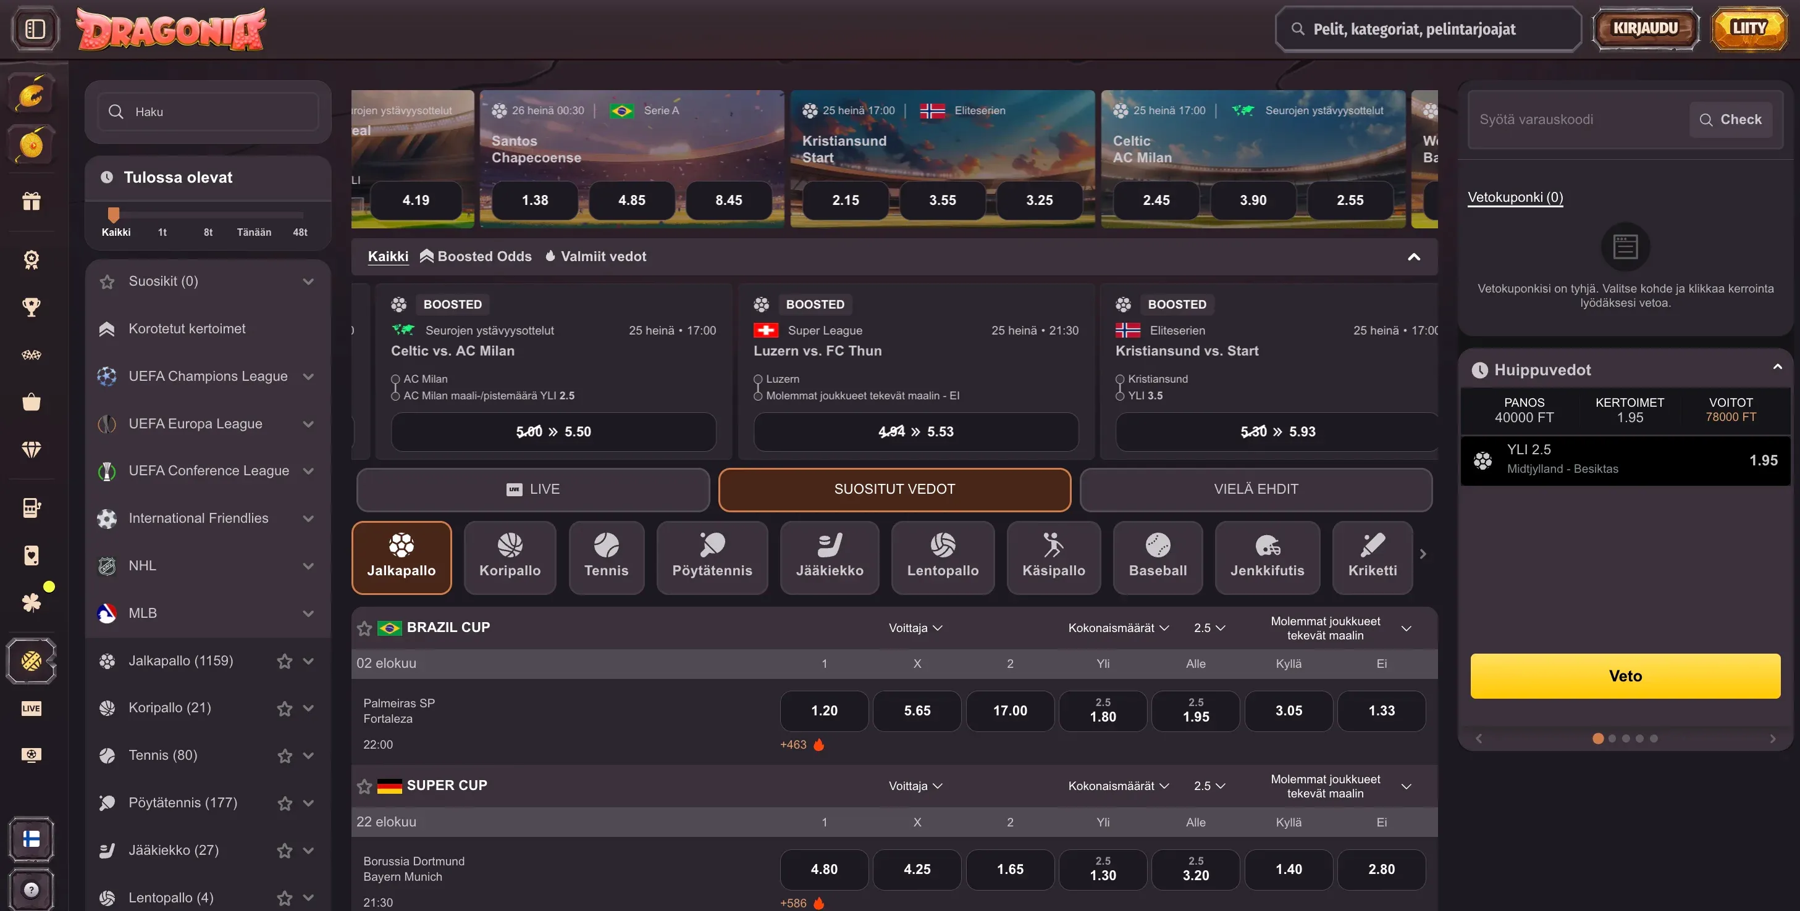
Task: Open the clover icon in the left sidebar
Action: [32, 602]
